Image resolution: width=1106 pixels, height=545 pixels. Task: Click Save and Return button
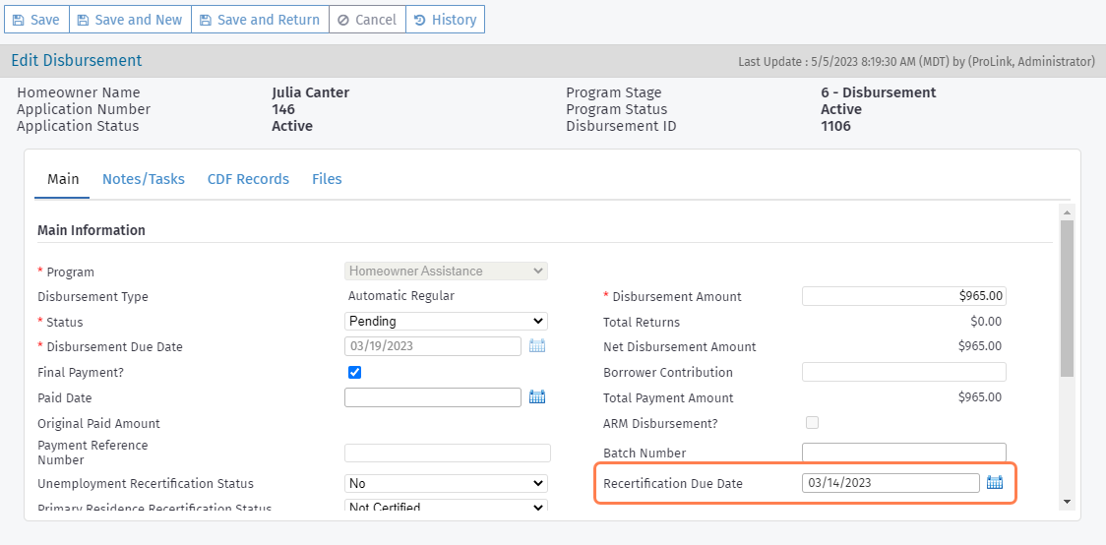[x=260, y=20]
